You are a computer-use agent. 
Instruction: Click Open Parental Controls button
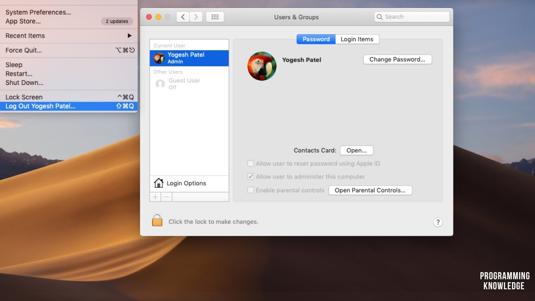tap(370, 190)
